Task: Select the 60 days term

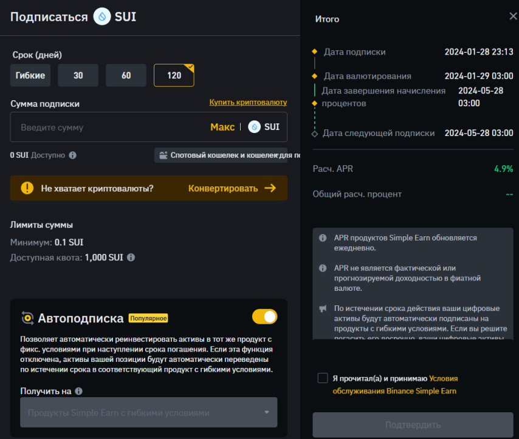Action: (126, 75)
